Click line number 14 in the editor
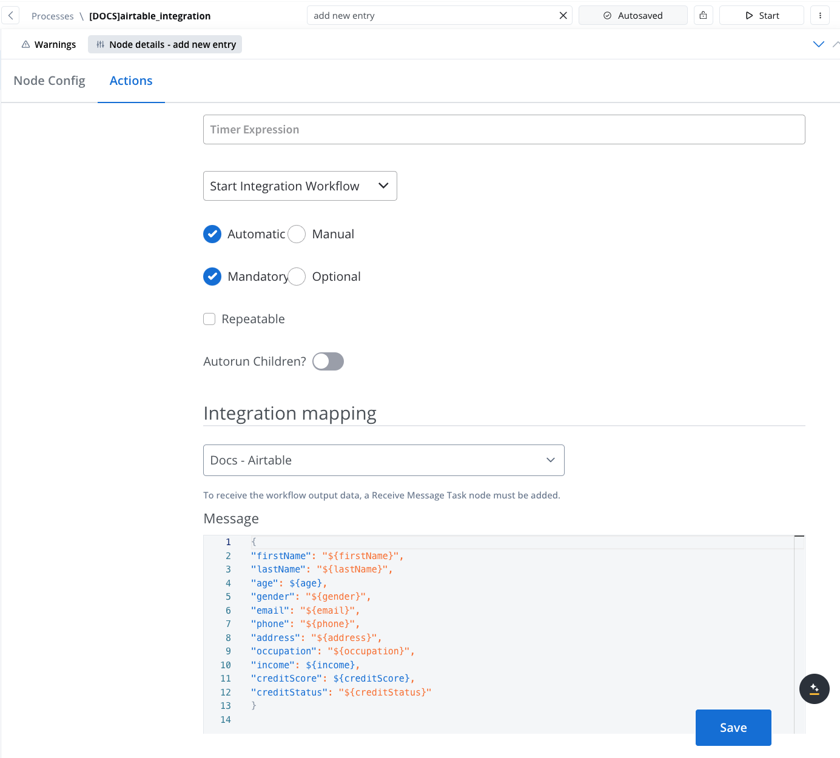840x758 pixels. 226,720
